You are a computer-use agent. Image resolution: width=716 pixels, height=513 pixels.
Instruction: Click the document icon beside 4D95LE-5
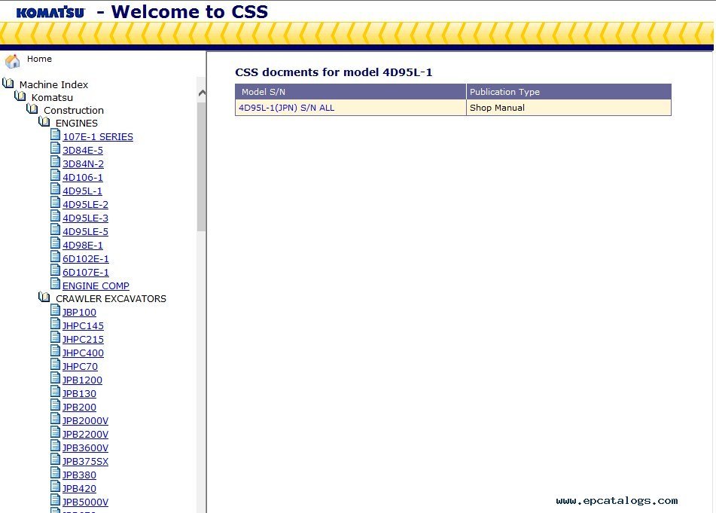(55, 230)
